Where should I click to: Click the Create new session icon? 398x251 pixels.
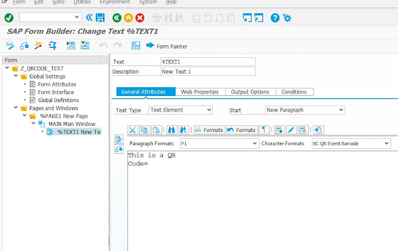tap(248, 18)
